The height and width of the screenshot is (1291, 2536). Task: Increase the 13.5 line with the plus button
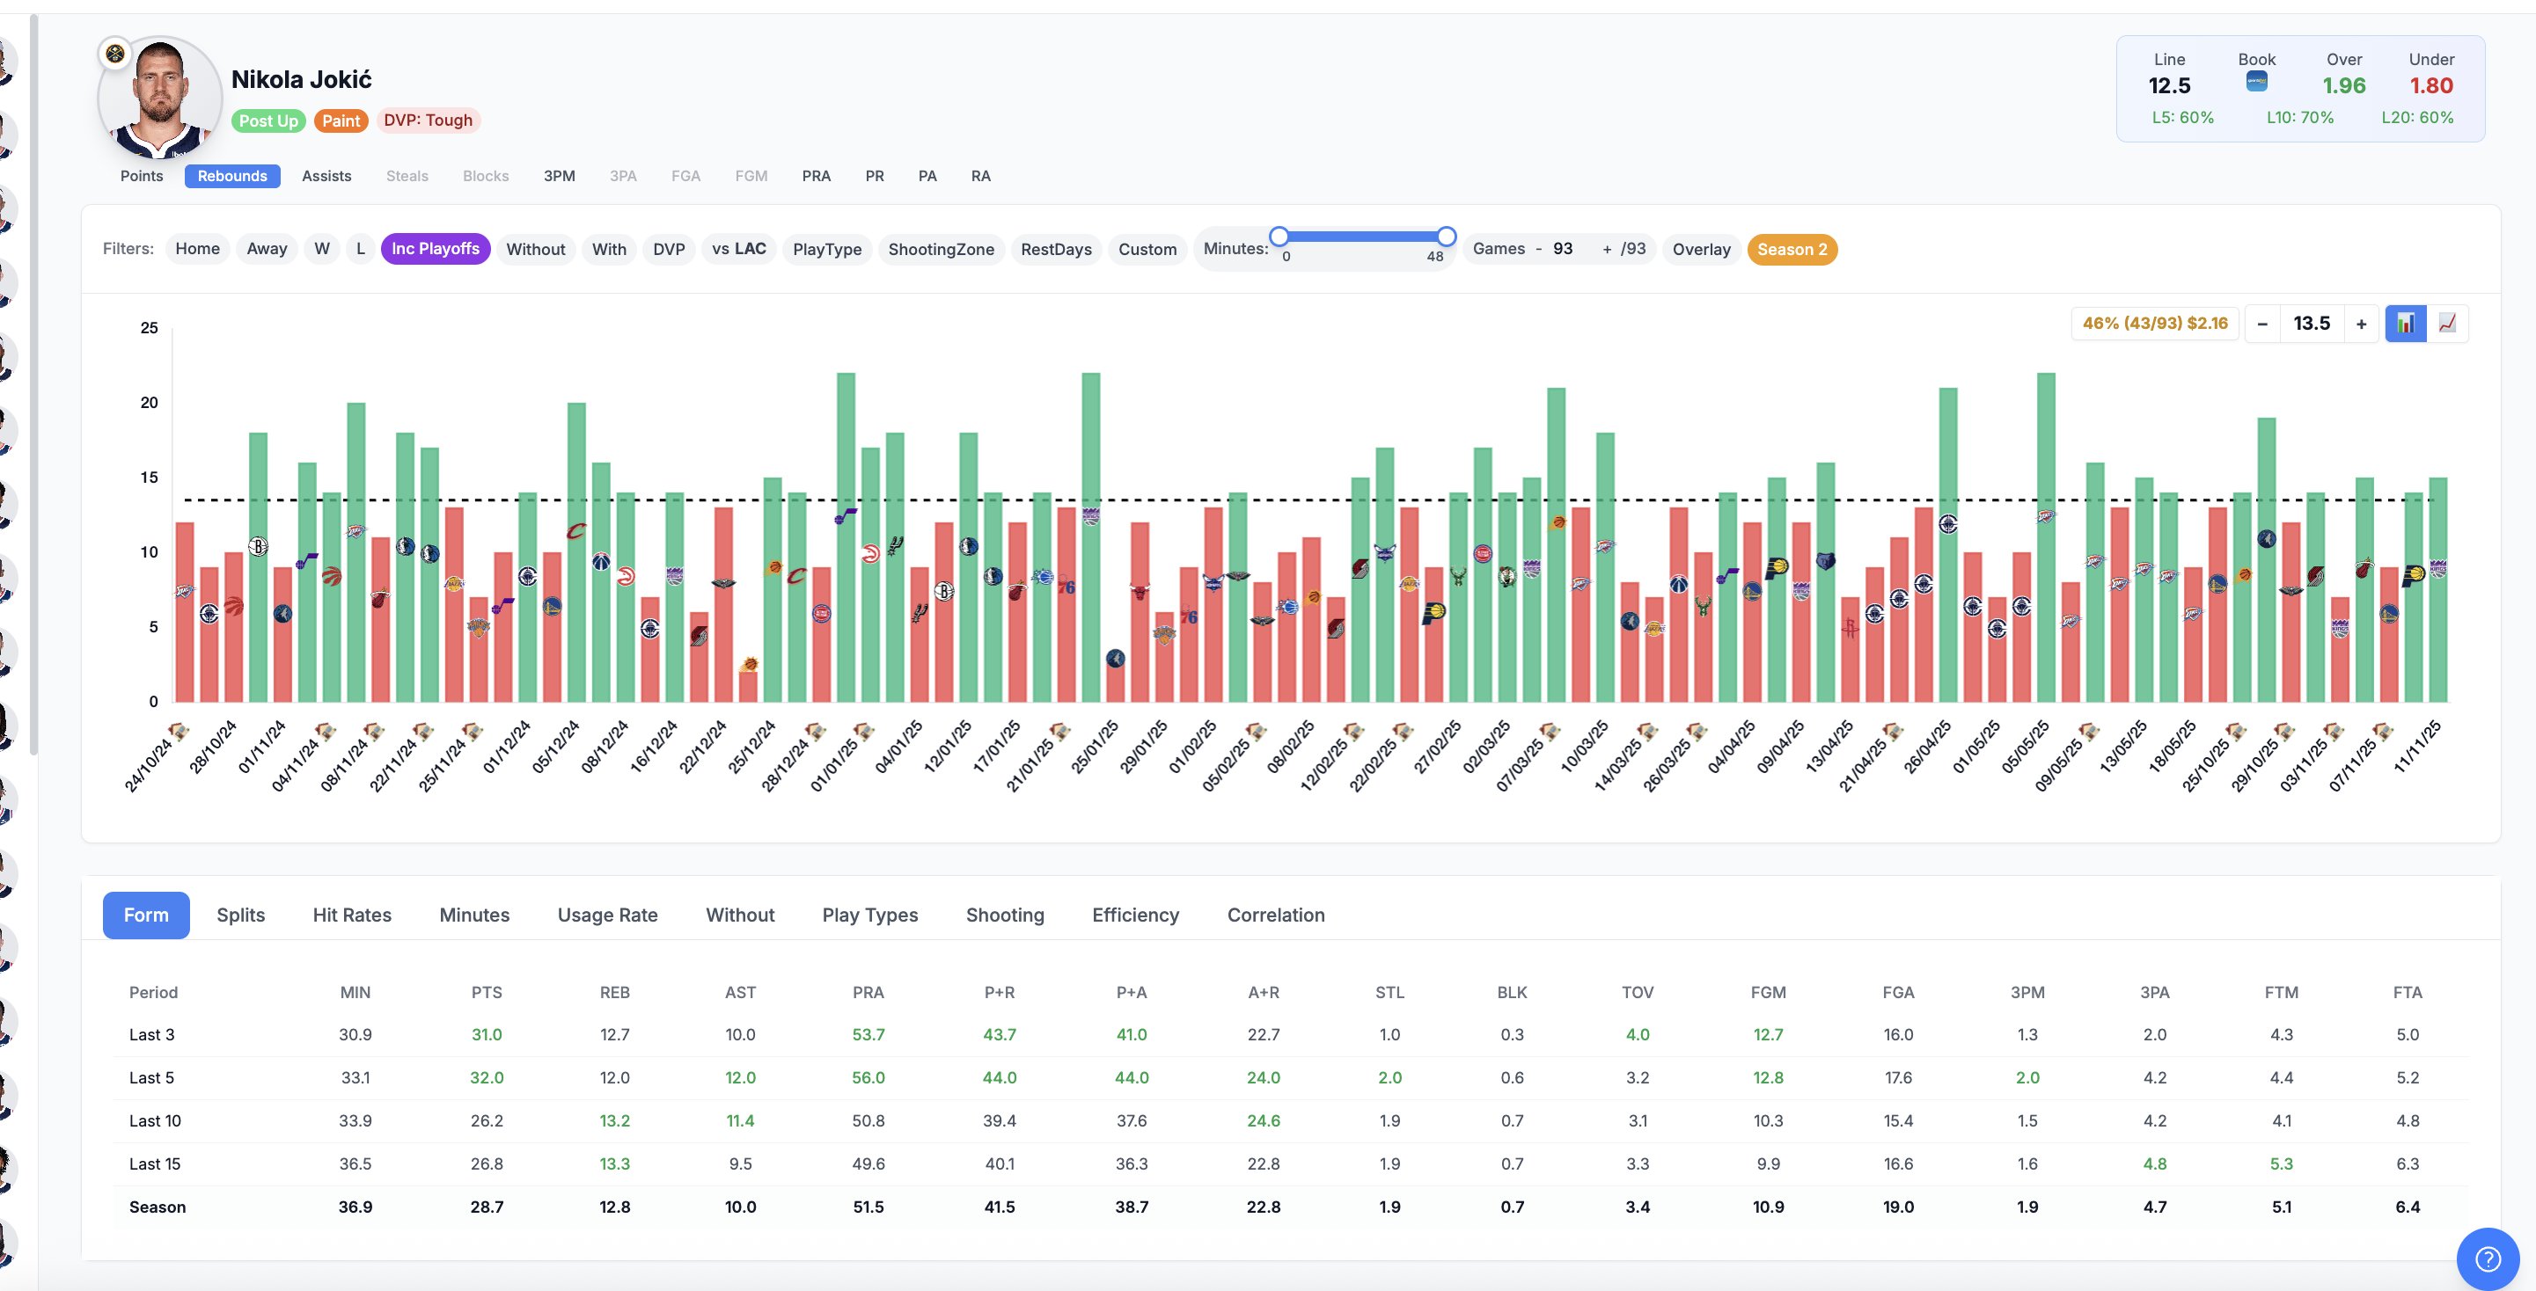tap(2361, 324)
